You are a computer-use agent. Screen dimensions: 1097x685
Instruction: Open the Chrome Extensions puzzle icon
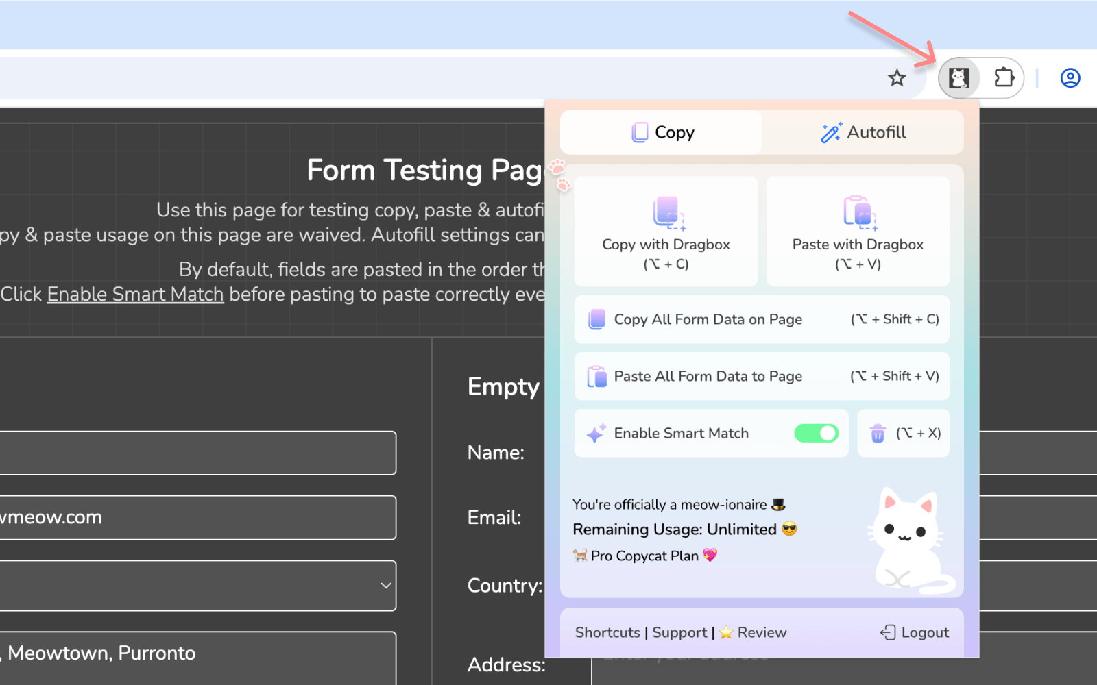coord(1004,77)
